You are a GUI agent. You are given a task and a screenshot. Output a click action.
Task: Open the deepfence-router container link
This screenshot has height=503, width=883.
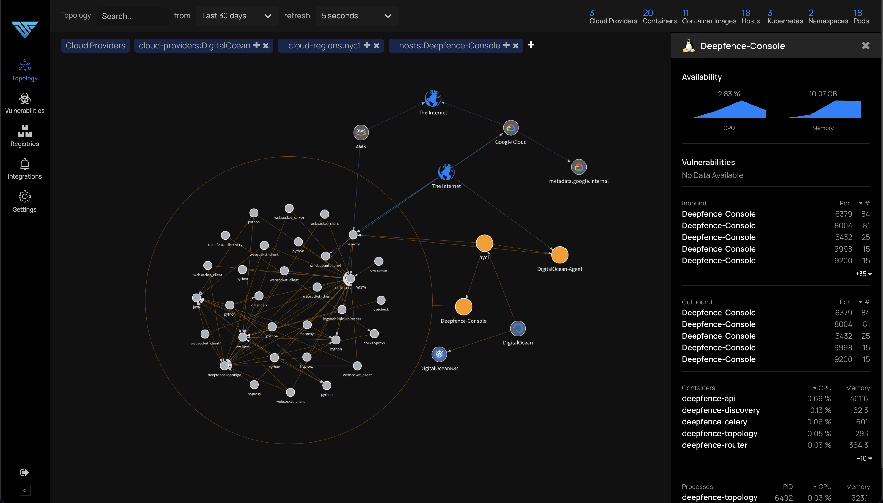[x=714, y=445]
